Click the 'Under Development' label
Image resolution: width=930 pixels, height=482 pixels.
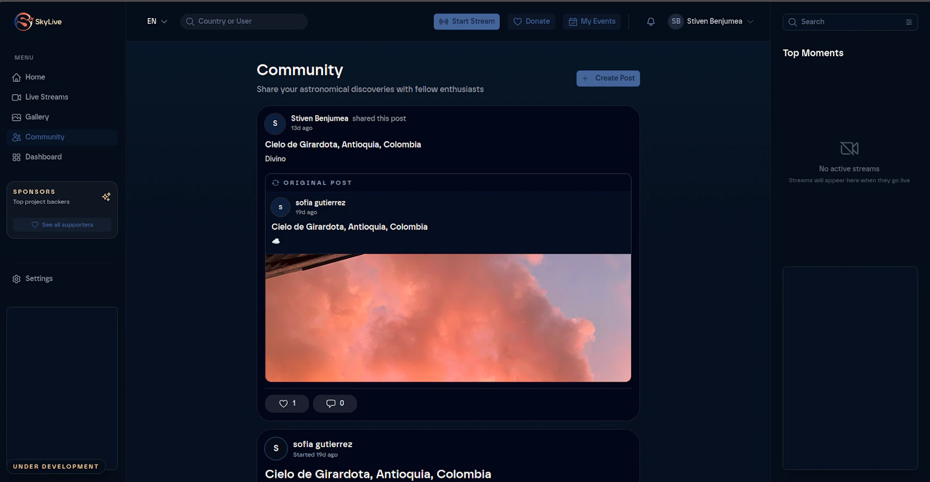click(x=56, y=466)
